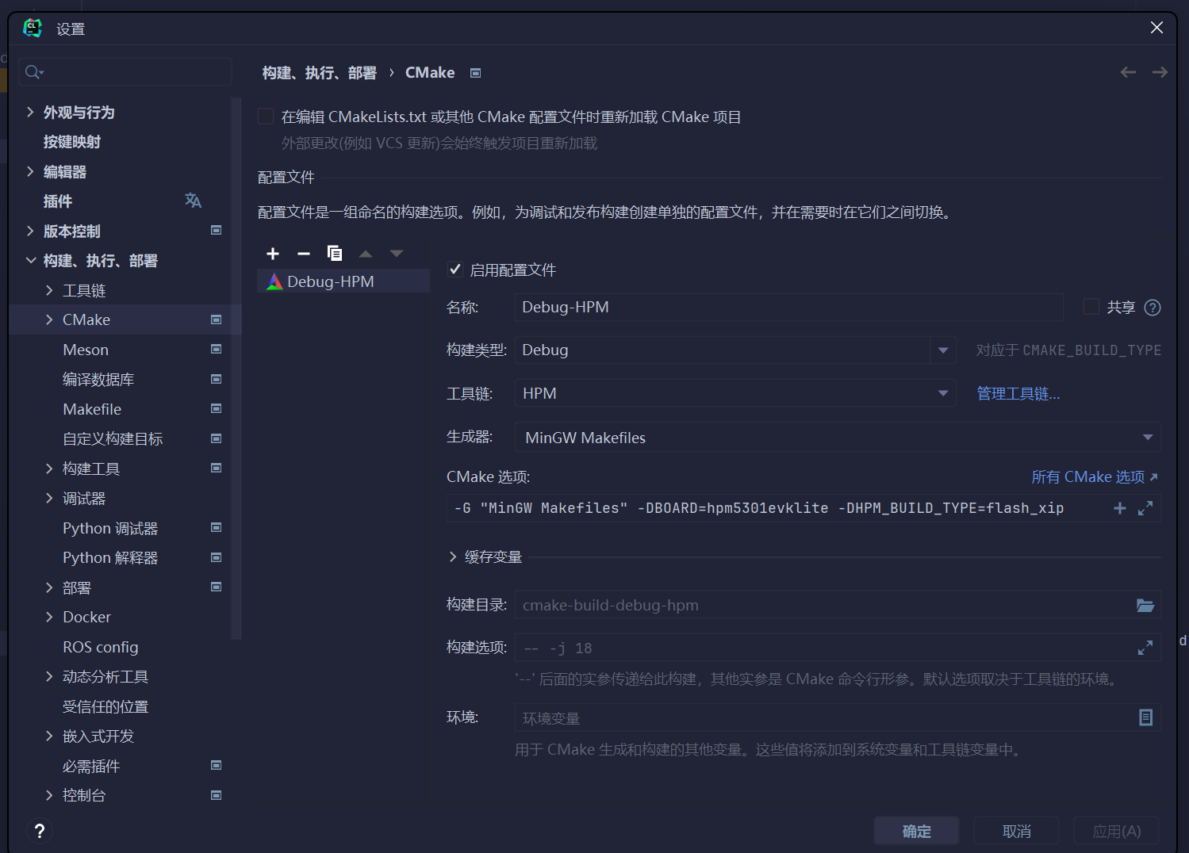
Task: Click the project-level icon beside the CMake breadcrumb
Action: [x=476, y=73]
